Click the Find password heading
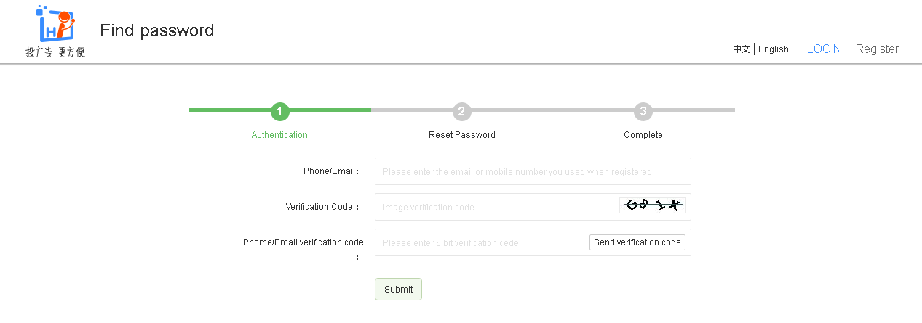Viewport: 922px width, 323px height. pyautogui.click(x=157, y=30)
